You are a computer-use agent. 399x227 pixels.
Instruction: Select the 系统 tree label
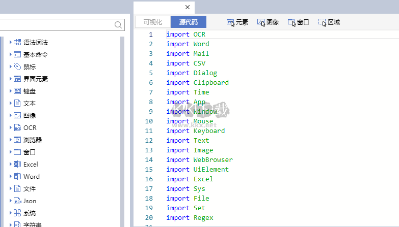click(30, 213)
